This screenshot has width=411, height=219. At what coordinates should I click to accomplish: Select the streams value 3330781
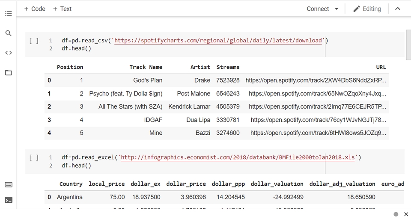(x=228, y=120)
